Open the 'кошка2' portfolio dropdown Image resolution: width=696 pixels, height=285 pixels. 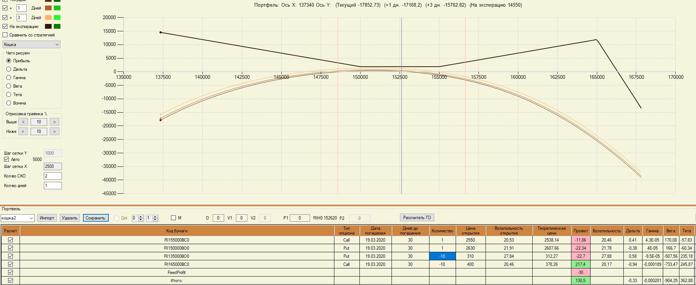17,218
